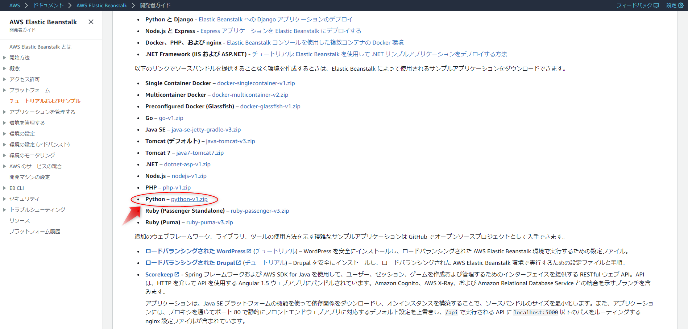Open the Django アプリケーションのデプロイ link
Viewport: 688px width, 329px height.
275,20
